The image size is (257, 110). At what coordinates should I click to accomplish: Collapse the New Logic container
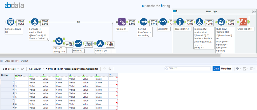pyautogui.click(x=254, y=12)
